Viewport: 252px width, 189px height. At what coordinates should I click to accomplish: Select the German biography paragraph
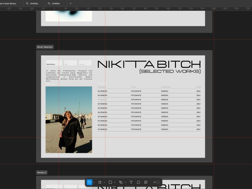pyautogui.click(x=69, y=76)
